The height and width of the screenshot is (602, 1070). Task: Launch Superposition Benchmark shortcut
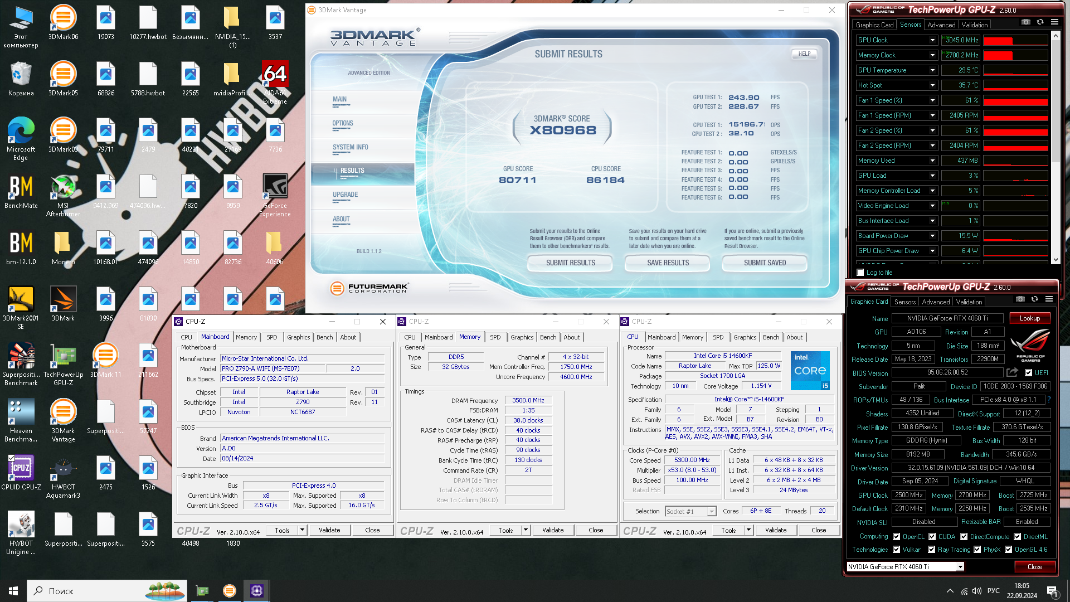21,364
